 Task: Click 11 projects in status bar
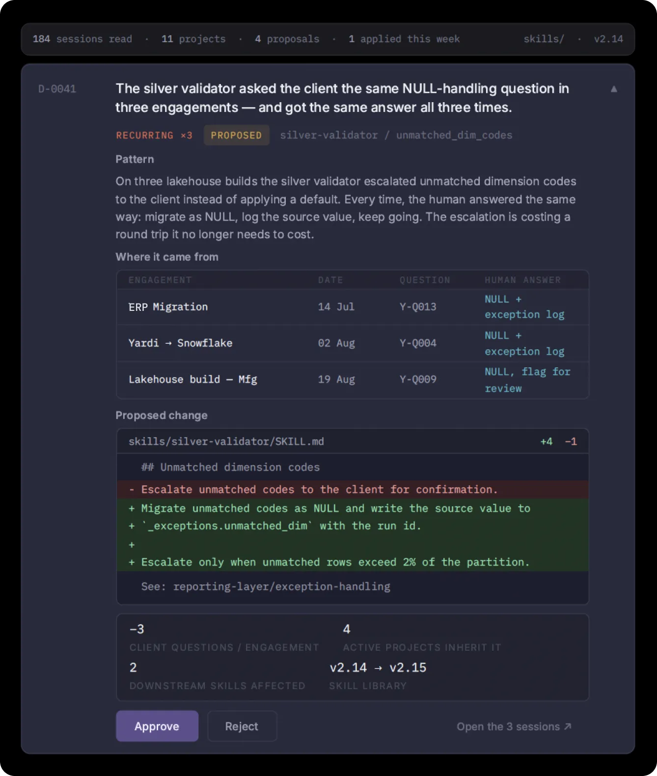[193, 39]
